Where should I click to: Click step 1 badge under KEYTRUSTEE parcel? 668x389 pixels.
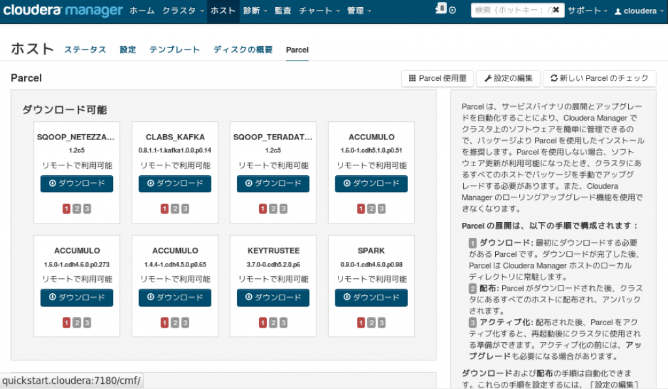point(263,323)
